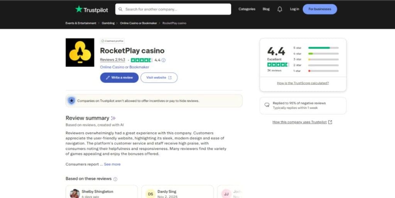Click the TrustScore info icon beside 4.4
The width and height of the screenshot is (395, 198).
pyautogui.click(x=164, y=60)
